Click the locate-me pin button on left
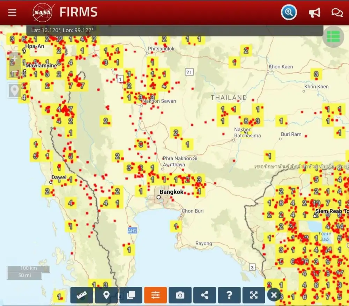The image size is (349, 306). coord(14,90)
